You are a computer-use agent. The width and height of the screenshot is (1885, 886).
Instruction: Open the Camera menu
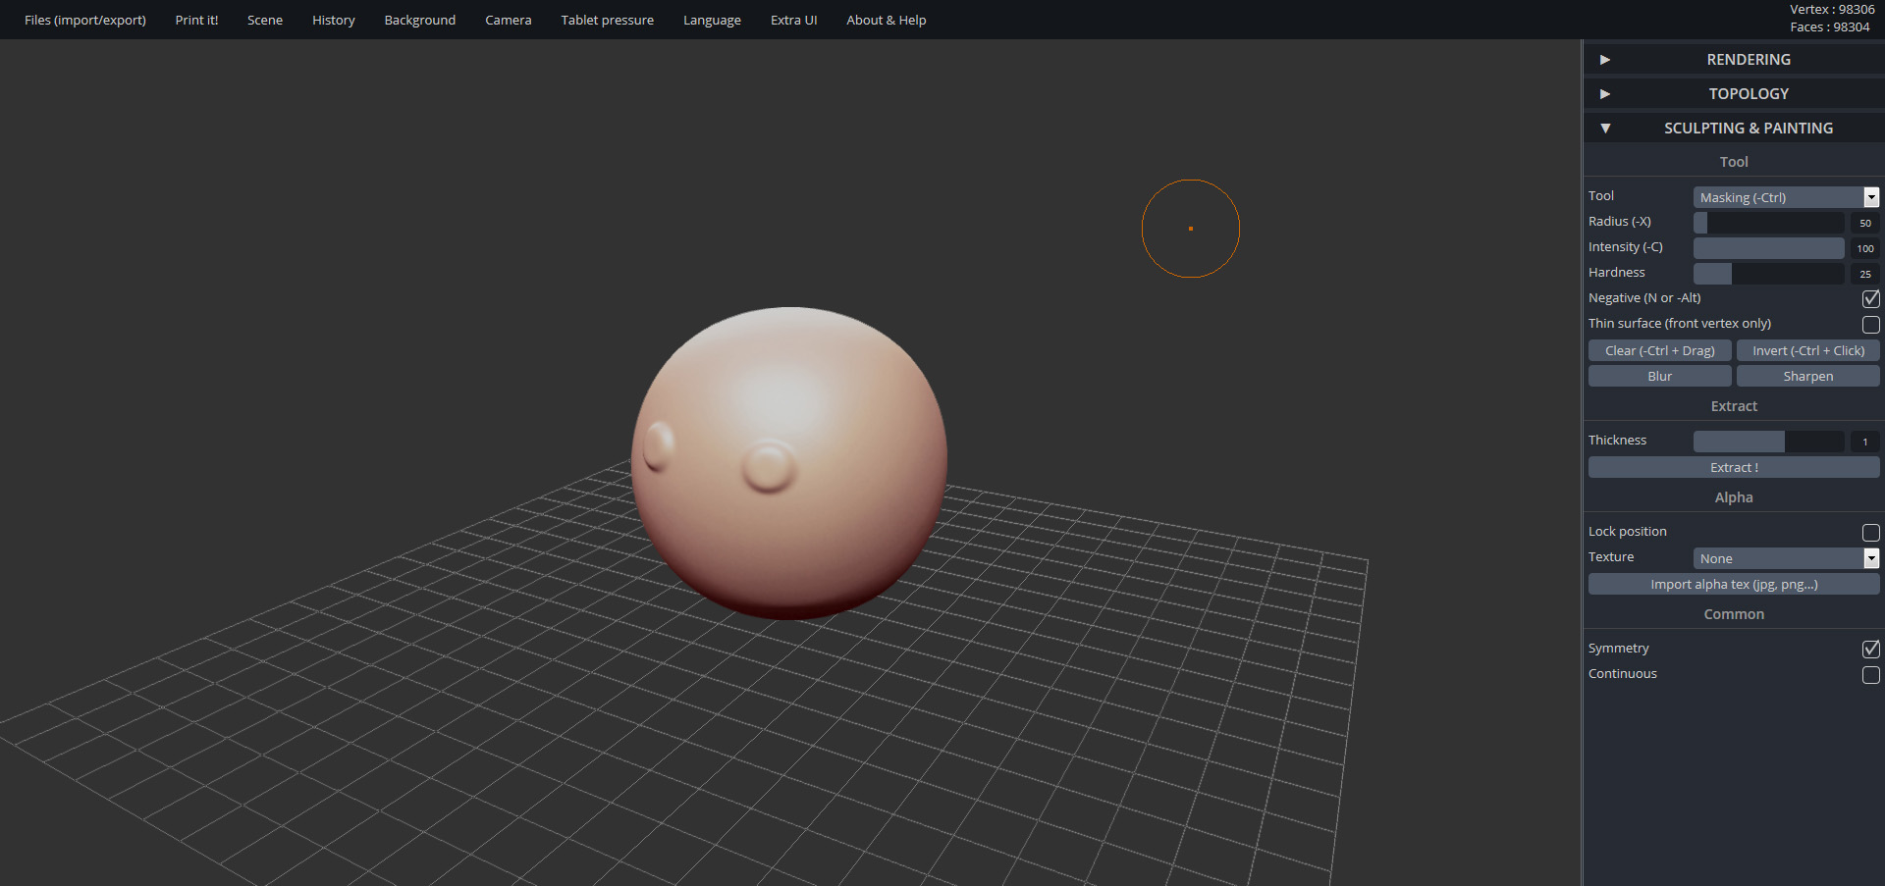point(508,20)
